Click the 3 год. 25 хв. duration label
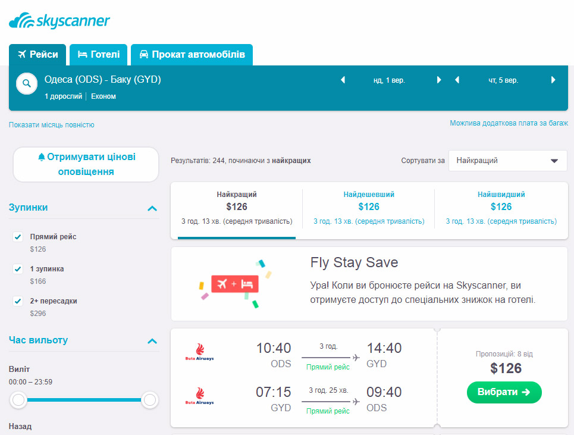Image resolution: width=574 pixels, height=435 pixels. point(328,390)
